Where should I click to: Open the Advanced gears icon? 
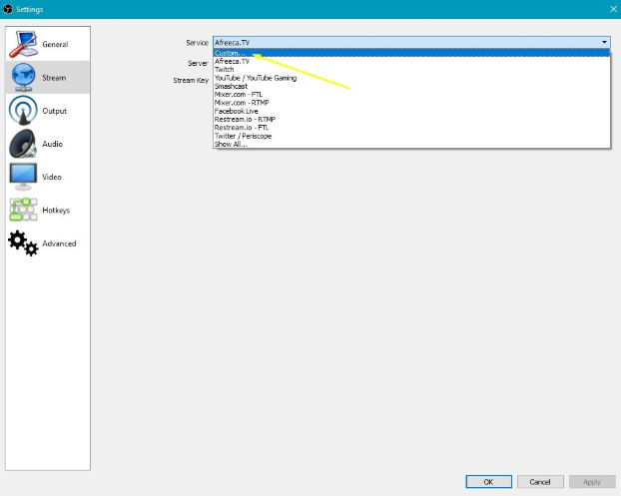(x=23, y=244)
